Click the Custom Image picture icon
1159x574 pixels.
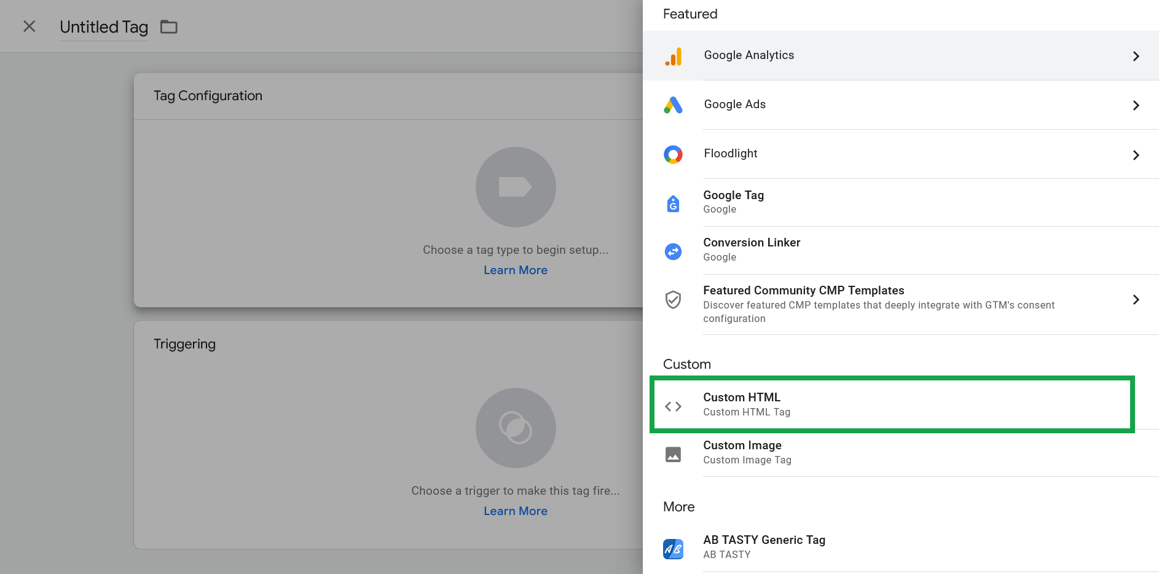pos(674,454)
